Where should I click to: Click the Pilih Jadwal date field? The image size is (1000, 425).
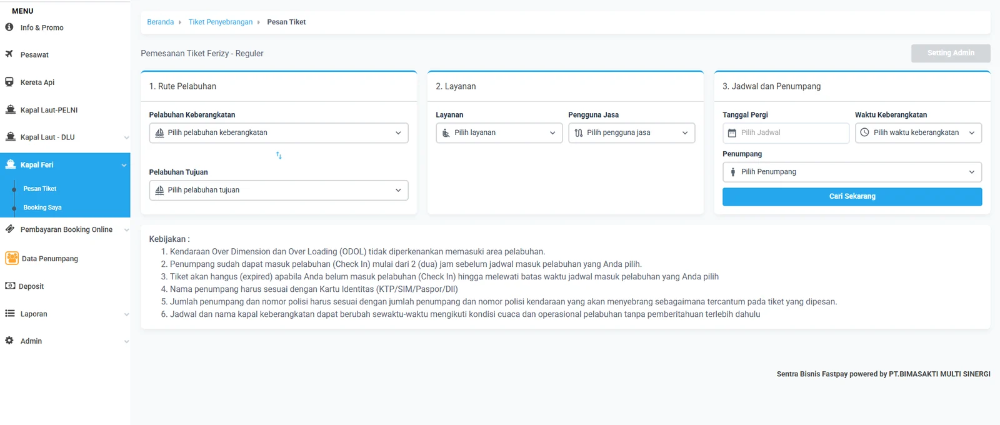pos(786,132)
